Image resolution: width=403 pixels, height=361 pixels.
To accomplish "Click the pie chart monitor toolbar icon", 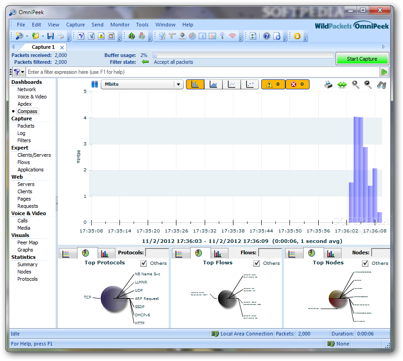I will 192,36.
